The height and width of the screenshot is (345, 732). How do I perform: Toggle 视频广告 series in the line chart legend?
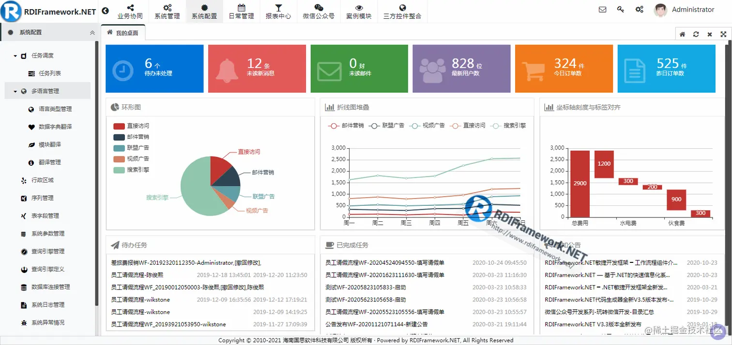[427, 125]
